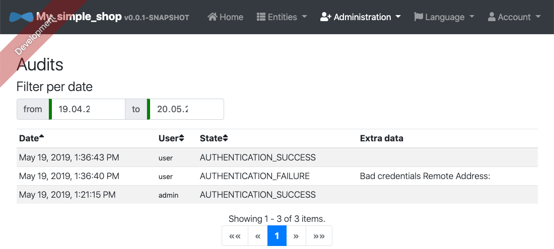554x249 pixels.
Task: Sort audits by State column
Action: (x=214, y=138)
